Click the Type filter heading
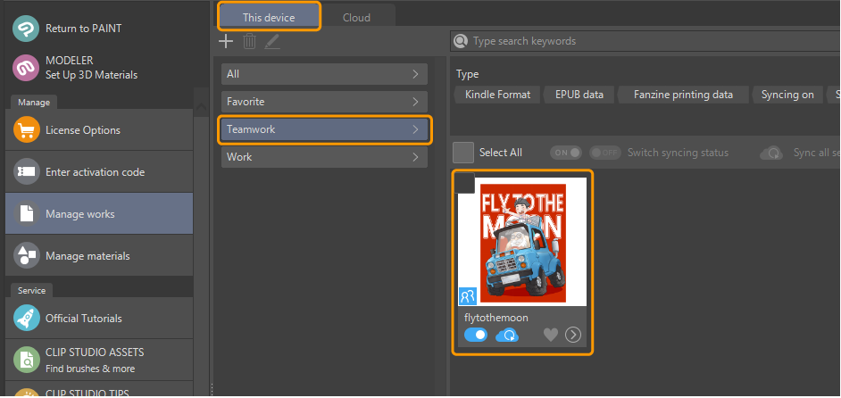The width and height of the screenshot is (841, 398). [467, 74]
